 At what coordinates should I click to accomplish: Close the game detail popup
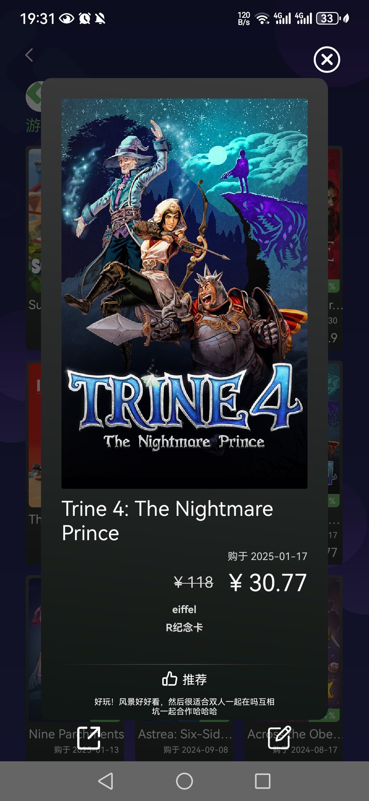pyautogui.click(x=327, y=60)
